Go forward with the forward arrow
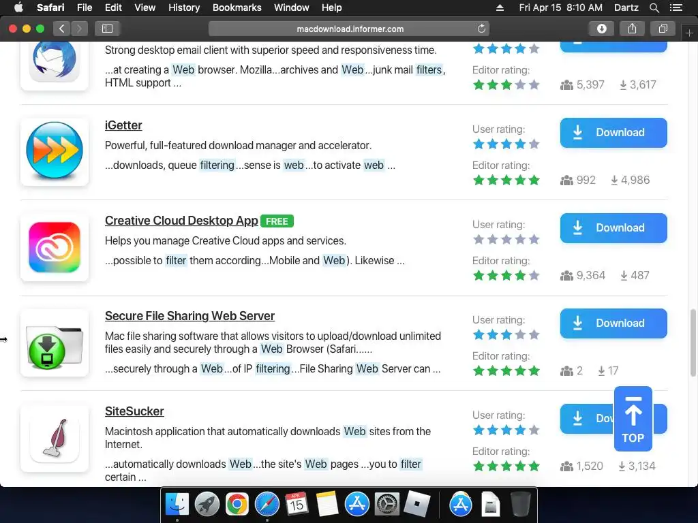698x523 pixels. coord(79,29)
